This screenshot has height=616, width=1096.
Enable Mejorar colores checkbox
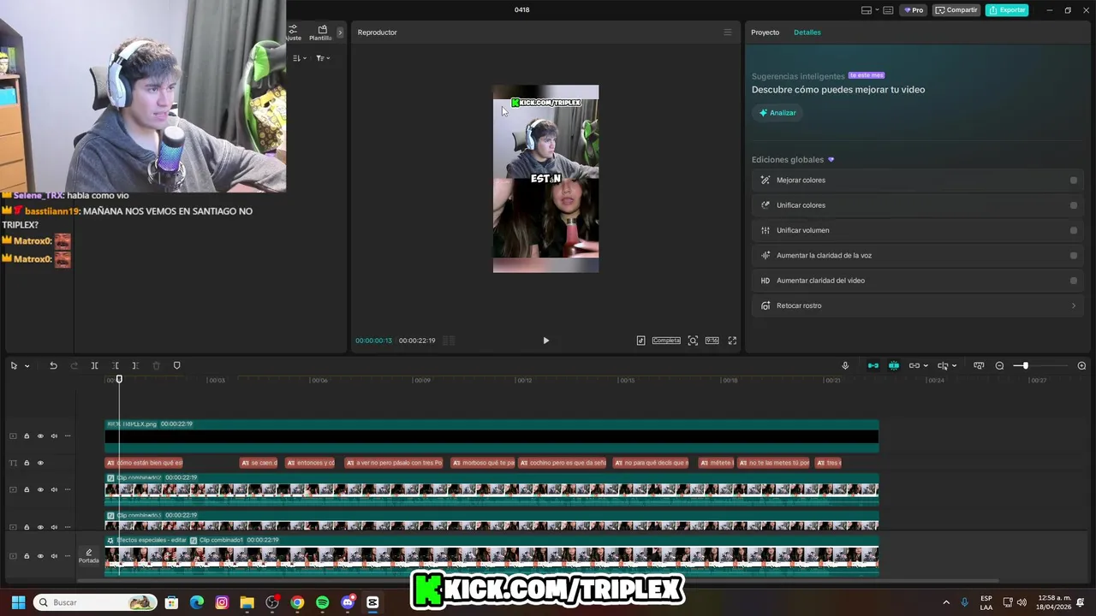click(1074, 181)
